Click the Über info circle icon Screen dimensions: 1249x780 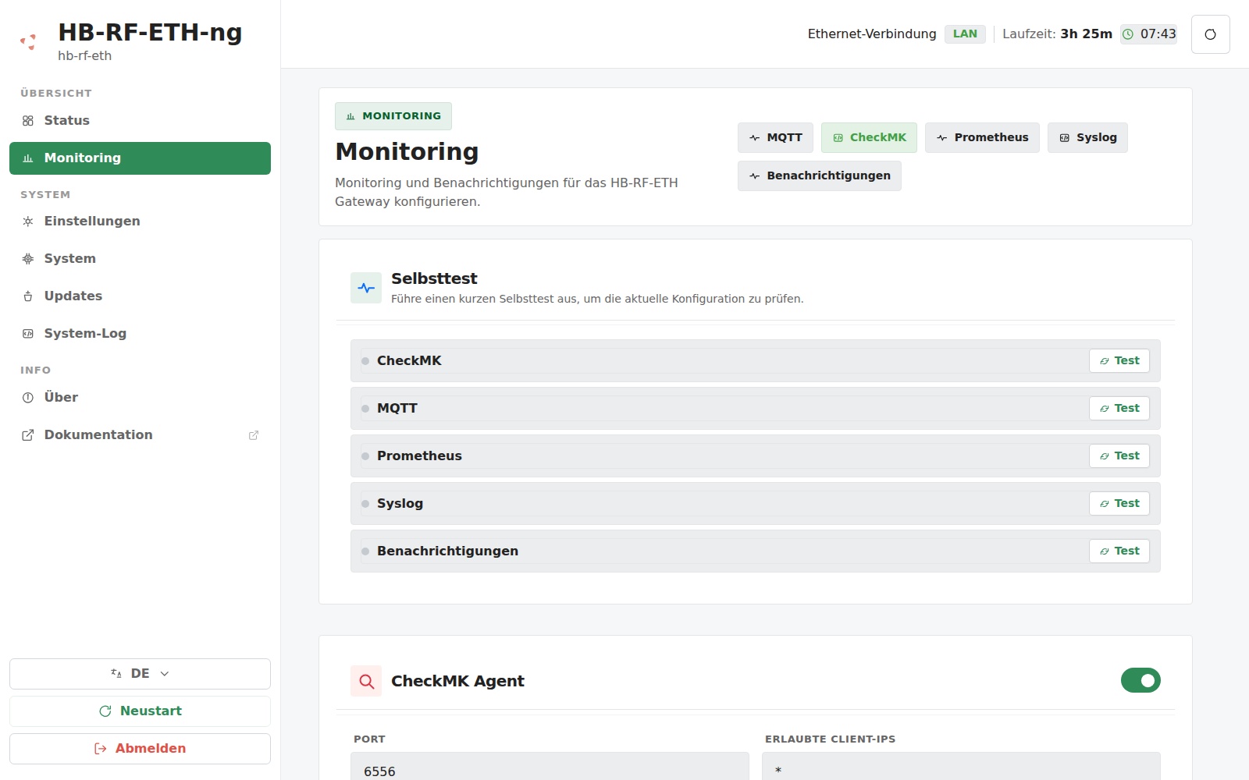click(x=28, y=398)
